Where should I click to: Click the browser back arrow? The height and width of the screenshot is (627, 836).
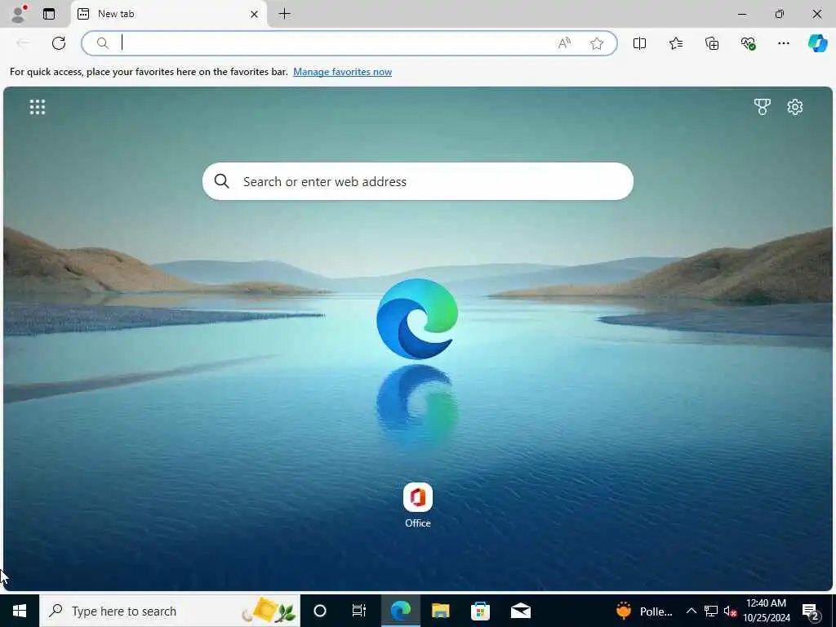[x=23, y=43]
